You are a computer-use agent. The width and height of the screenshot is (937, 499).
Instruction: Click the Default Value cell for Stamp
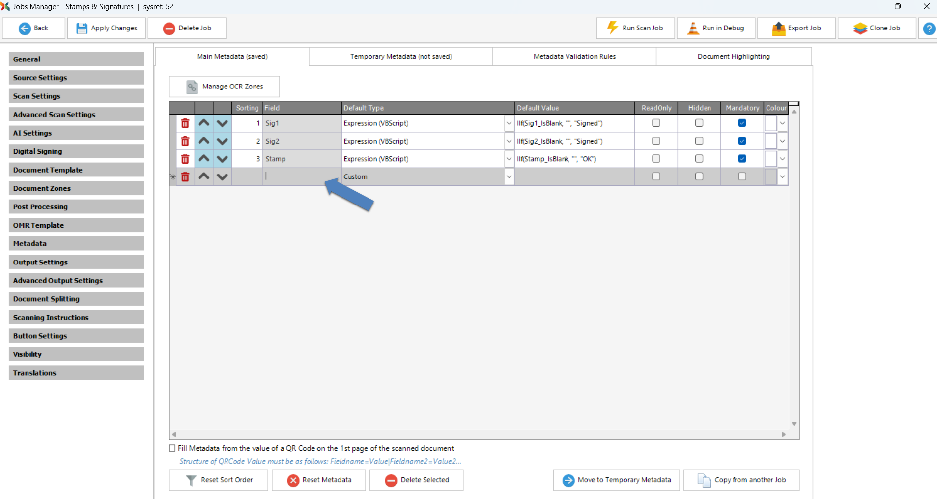coord(574,159)
